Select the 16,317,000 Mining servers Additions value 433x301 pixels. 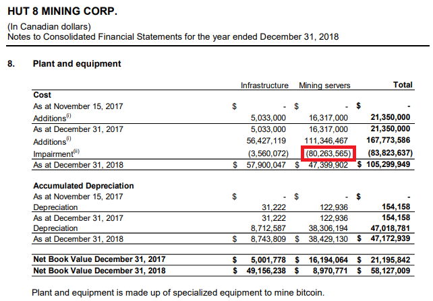[x=328, y=118]
